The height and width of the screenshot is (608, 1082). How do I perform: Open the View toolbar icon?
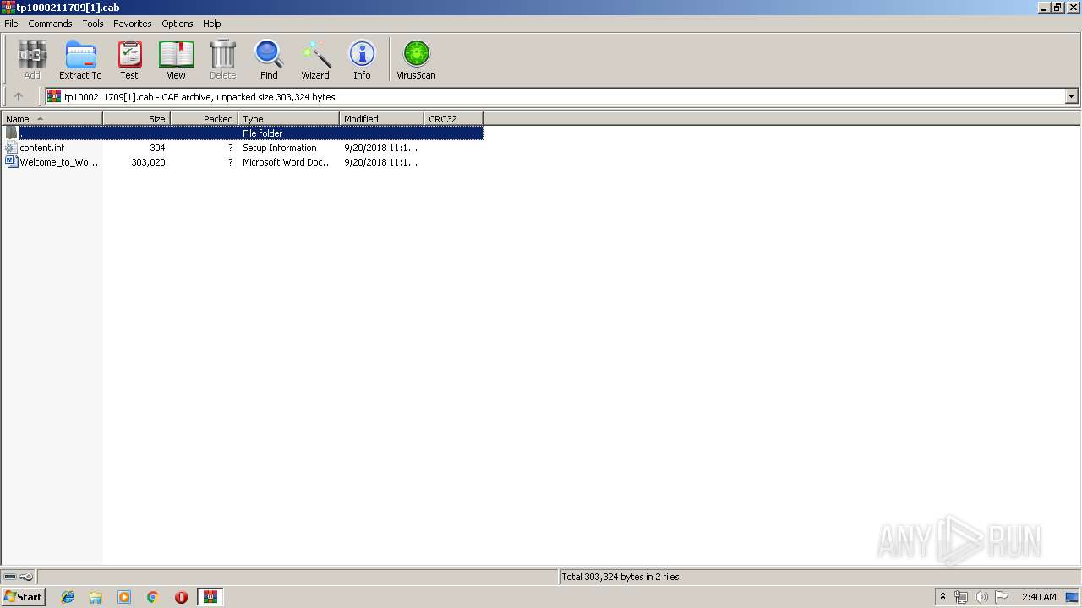[x=176, y=60]
